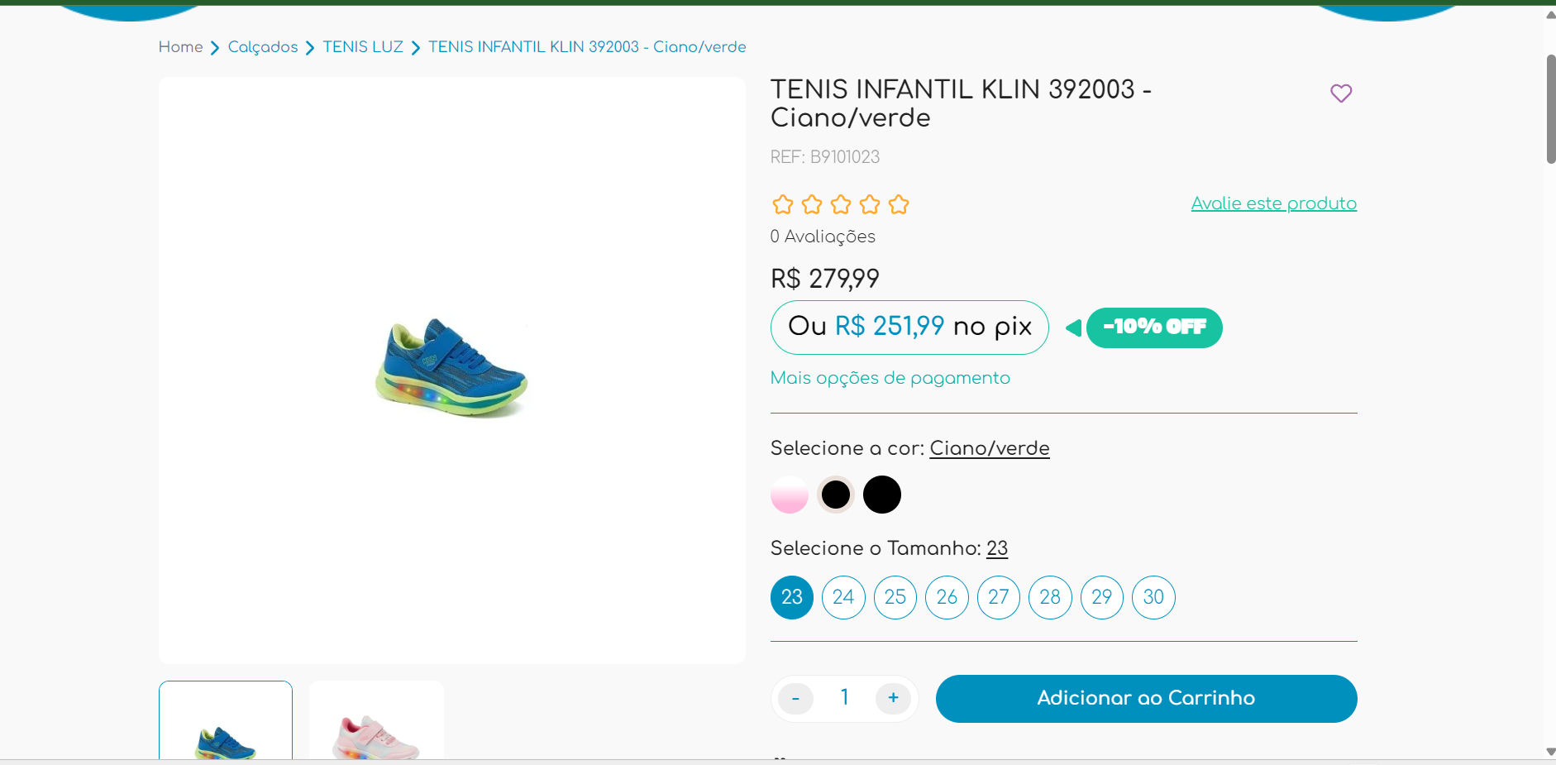Pick size 28
The width and height of the screenshot is (1556, 765).
point(1050,597)
